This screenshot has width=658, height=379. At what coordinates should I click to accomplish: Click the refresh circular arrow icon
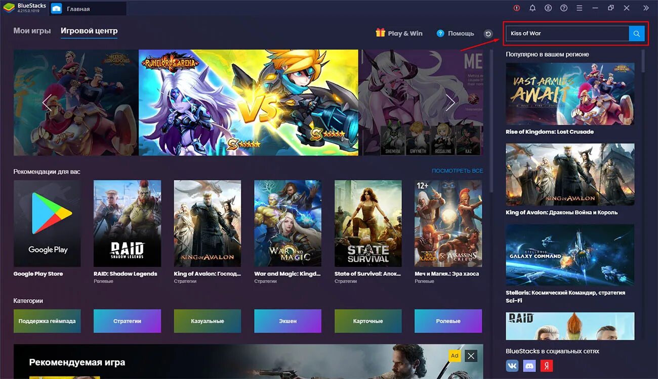[488, 34]
